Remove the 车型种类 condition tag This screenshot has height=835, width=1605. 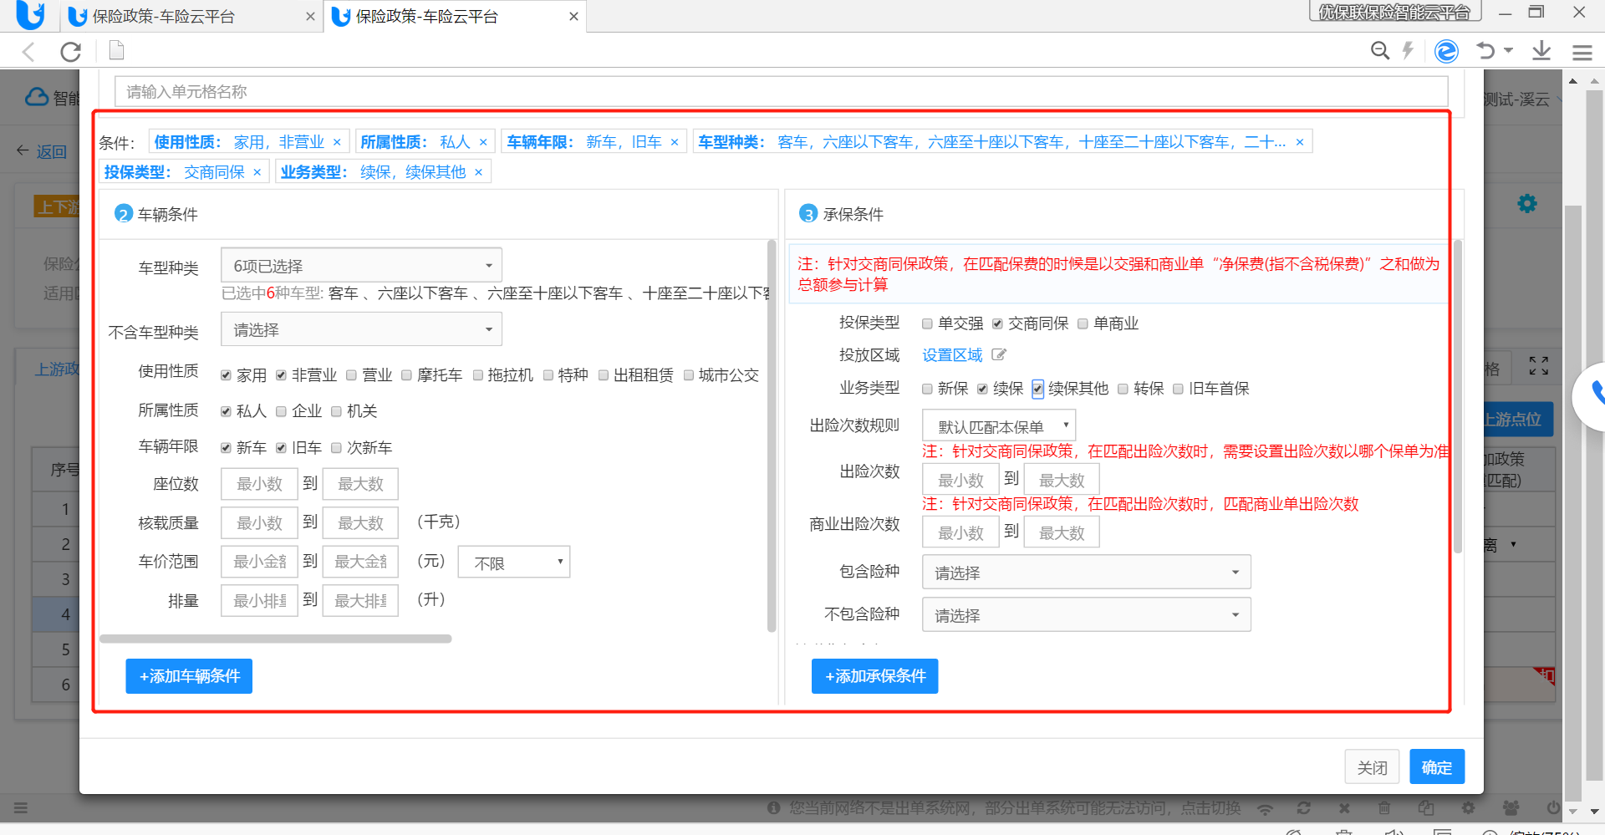pos(1300,142)
